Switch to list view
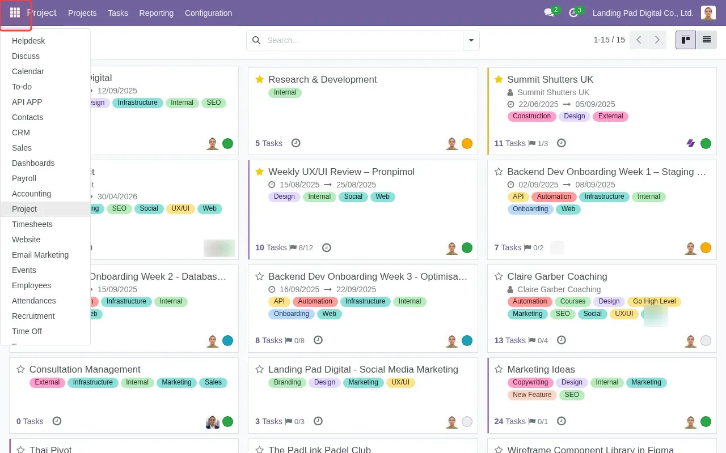This screenshot has width=726, height=453. click(x=706, y=40)
